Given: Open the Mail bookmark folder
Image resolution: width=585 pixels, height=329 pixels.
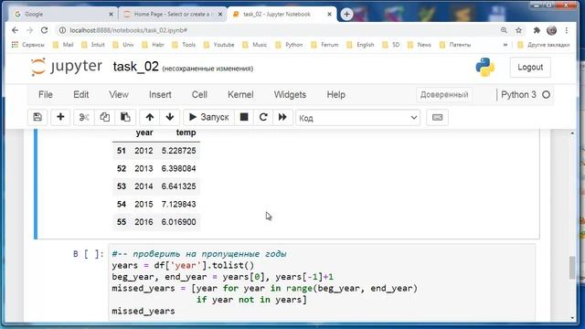Looking at the screenshot, I should pos(63,45).
